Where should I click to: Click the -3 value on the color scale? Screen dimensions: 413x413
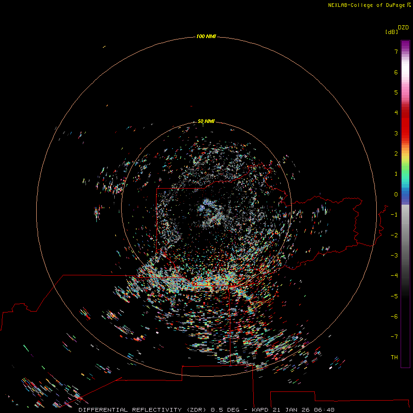[x=394, y=256]
